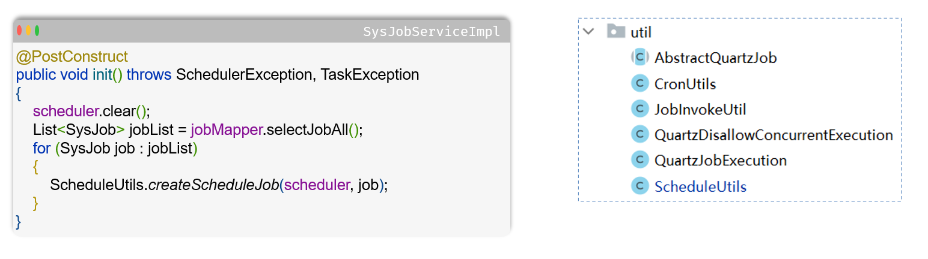The width and height of the screenshot is (928, 259).
Task: Click the red window dot
Action: [20, 31]
